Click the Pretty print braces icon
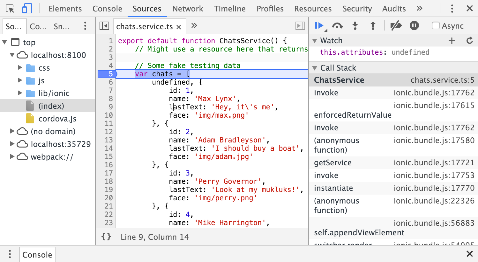478x262 pixels. tap(106, 237)
